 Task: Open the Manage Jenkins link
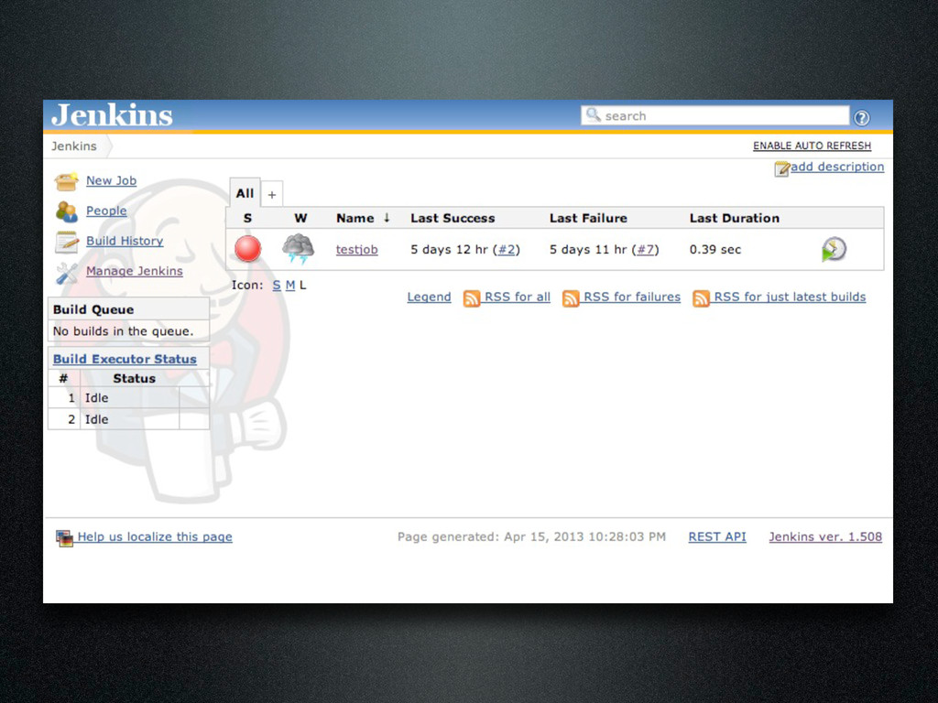(x=135, y=271)
